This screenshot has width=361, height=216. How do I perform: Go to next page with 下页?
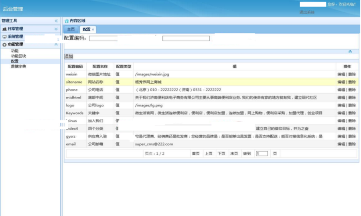221,154
